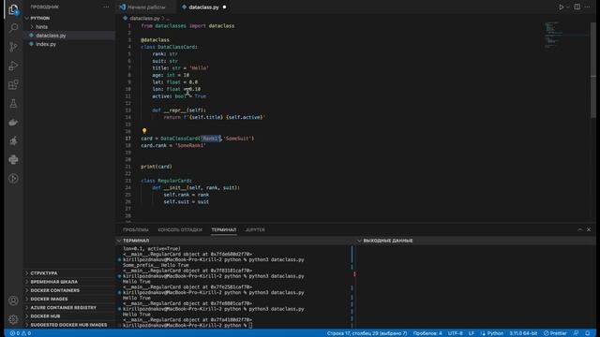600x337 pixels.
Task: Expand the DOCKER HUB section
Action: coord(45,316)
